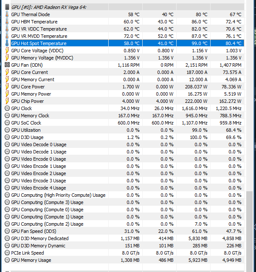This screenshot has width=256, height=272.
Task: Select the GPU VR VDDC Temperature label
Action: (x=39, y=29)
